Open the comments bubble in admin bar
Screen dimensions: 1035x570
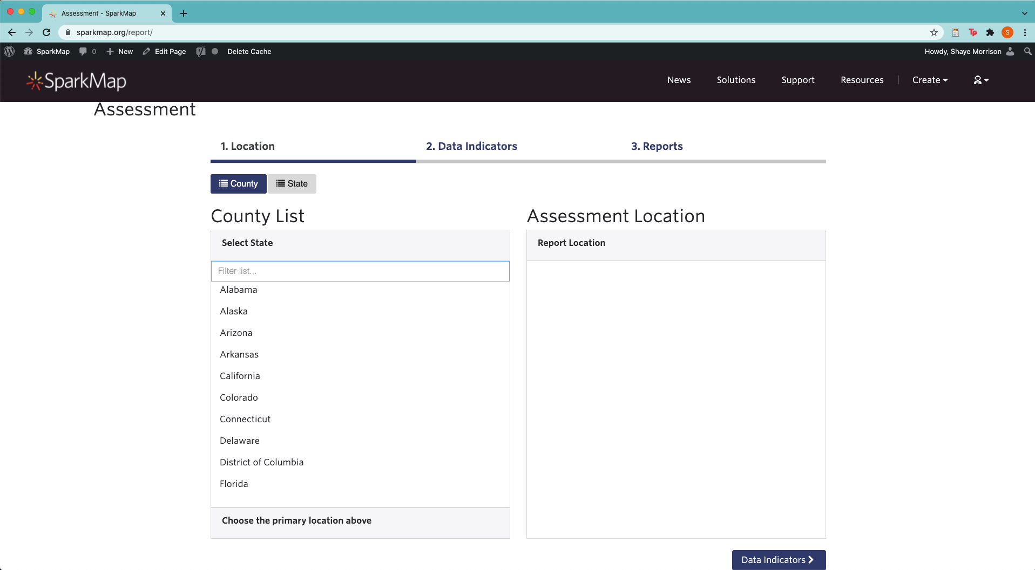tap(87, 51)
